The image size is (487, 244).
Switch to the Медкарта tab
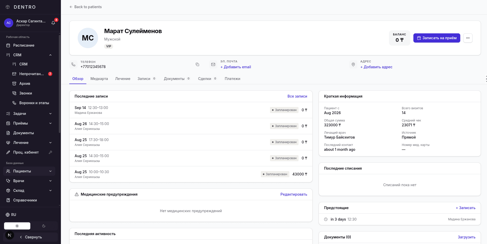(x=99, y=79)
